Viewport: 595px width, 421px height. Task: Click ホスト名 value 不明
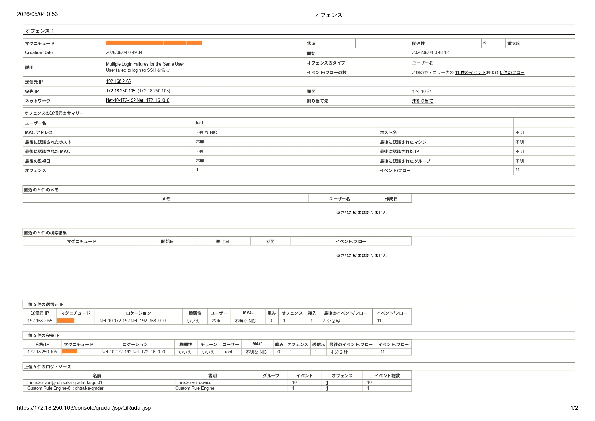pyautogui.click(x=520, y=133)
